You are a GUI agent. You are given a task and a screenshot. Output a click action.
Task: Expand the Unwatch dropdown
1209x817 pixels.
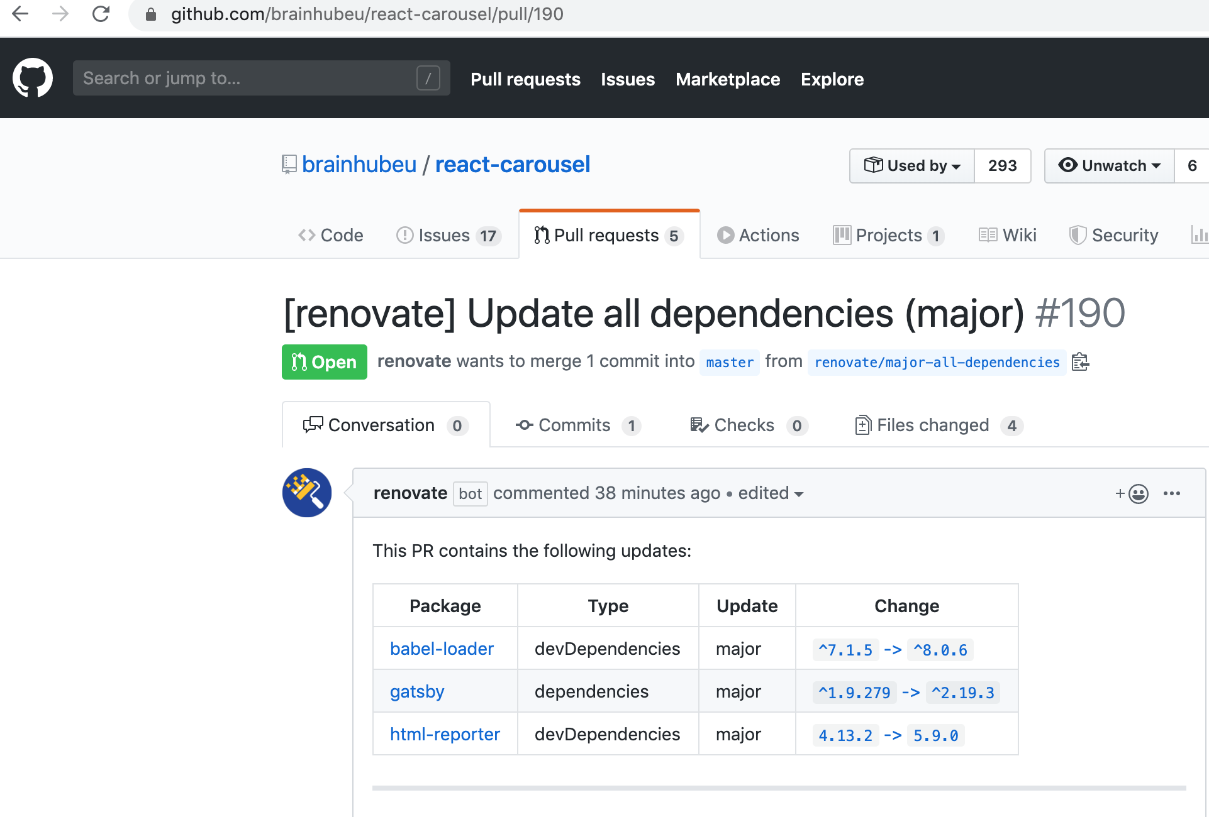coord(1109,165)
